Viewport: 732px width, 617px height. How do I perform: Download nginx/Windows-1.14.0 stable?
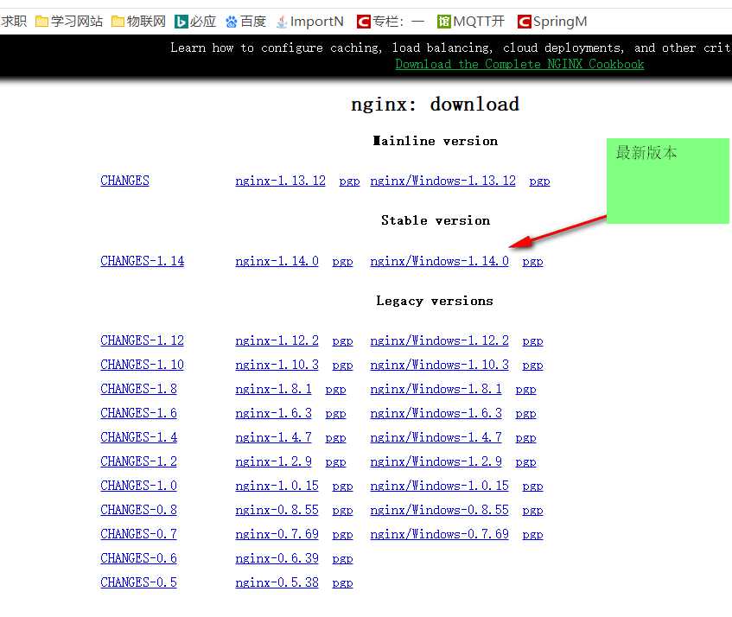point(439,261)
